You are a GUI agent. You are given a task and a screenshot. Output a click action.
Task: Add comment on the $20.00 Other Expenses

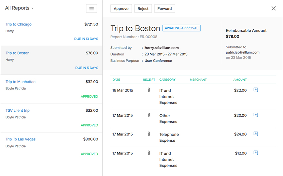[x=256, y=115]
